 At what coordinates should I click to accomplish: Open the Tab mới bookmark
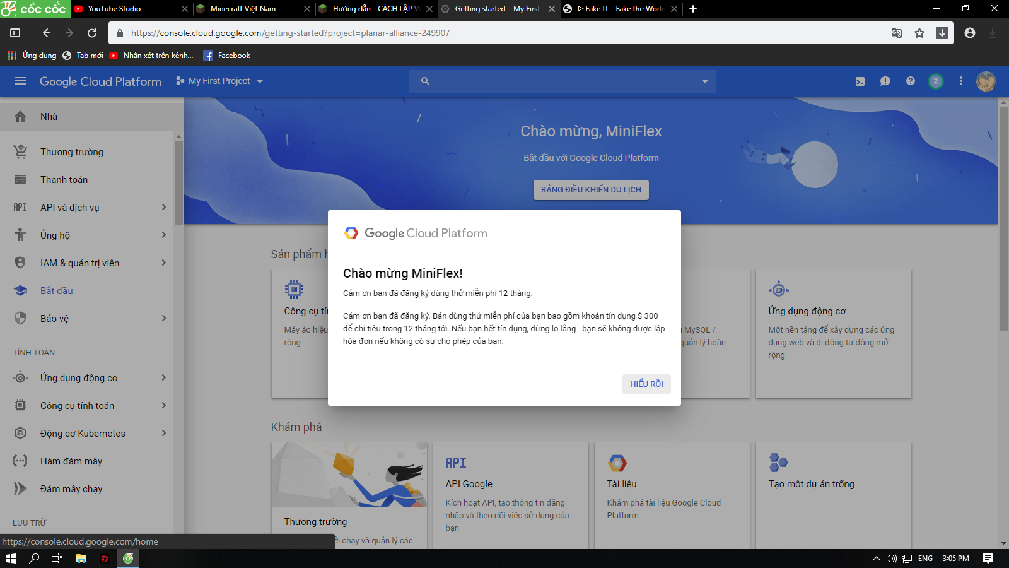click(x=83, y=56)
